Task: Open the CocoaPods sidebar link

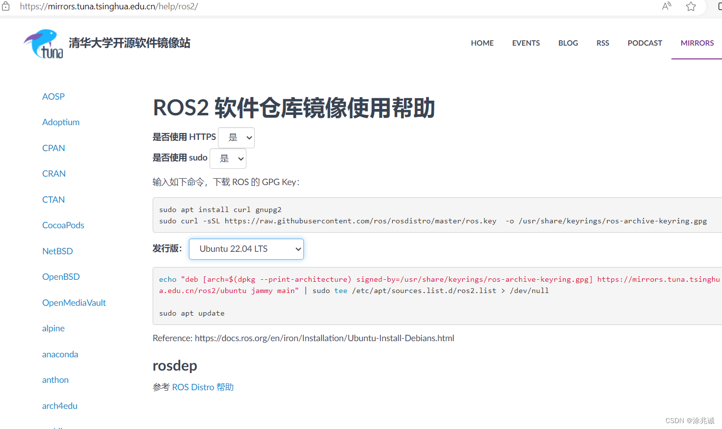Action: coord(63,225)
